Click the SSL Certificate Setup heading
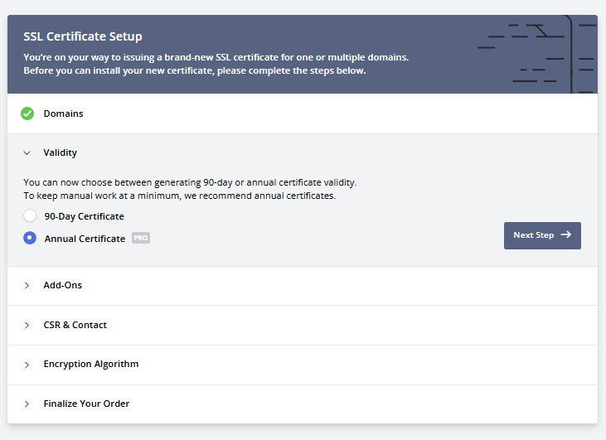Screen dimensions: 606x440 pos(83,36)
